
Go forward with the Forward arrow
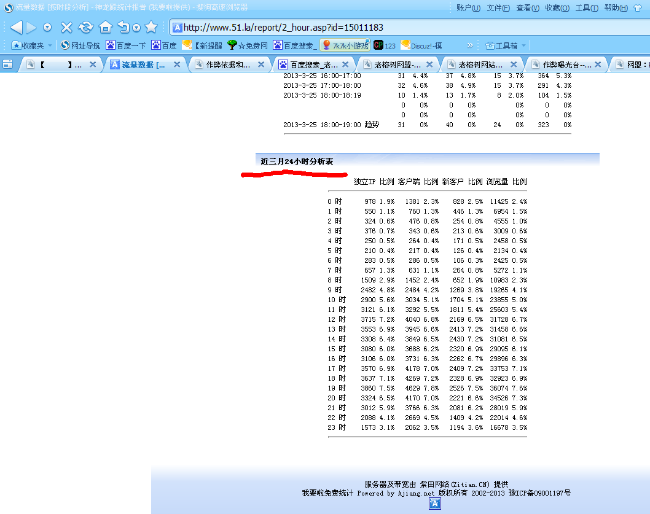[x=31, y=28]
